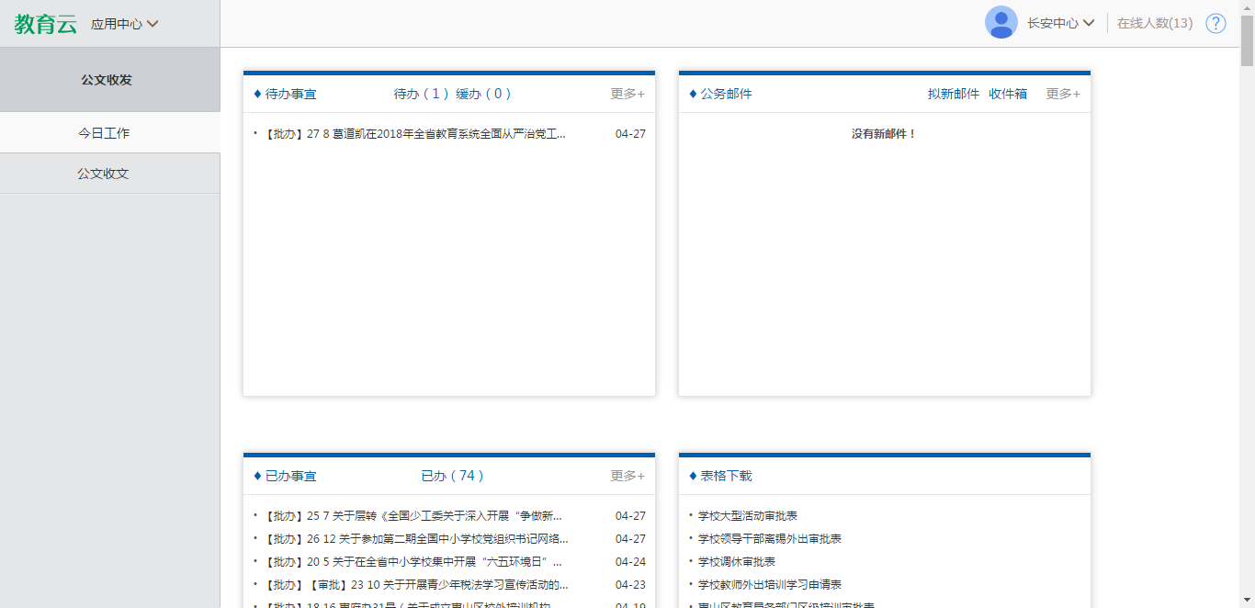The image size is (1255, 608).
Task: Download 学校大型活动审批表 form
Action: click(x=748, y=516)
